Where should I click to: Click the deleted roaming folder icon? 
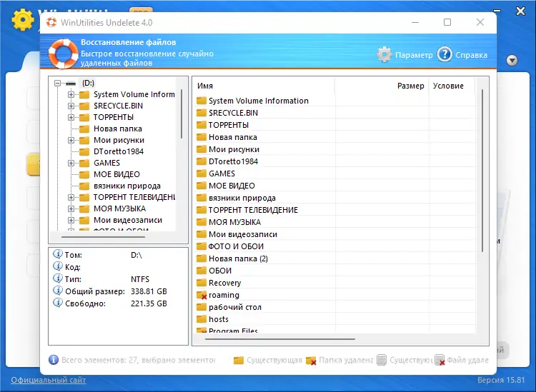click(202, 295)
